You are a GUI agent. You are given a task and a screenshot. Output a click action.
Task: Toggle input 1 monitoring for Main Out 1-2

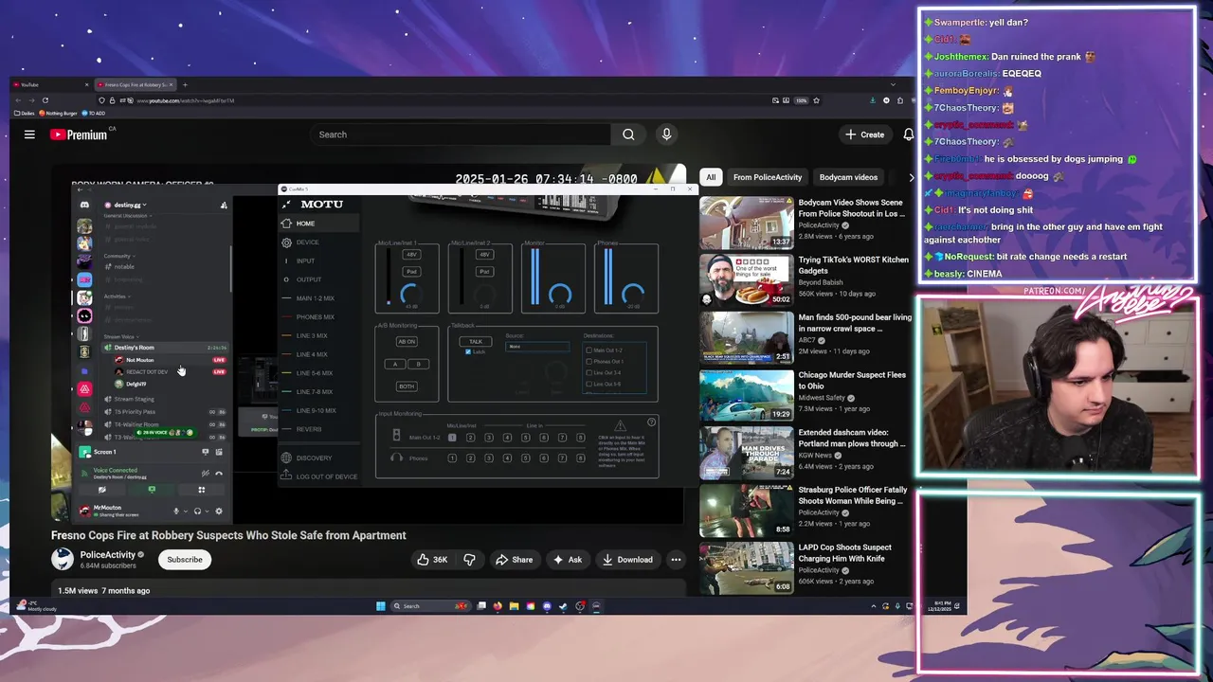[452, 438]
